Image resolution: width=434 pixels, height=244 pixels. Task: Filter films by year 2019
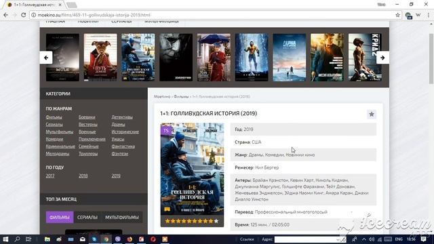[116, 176]
